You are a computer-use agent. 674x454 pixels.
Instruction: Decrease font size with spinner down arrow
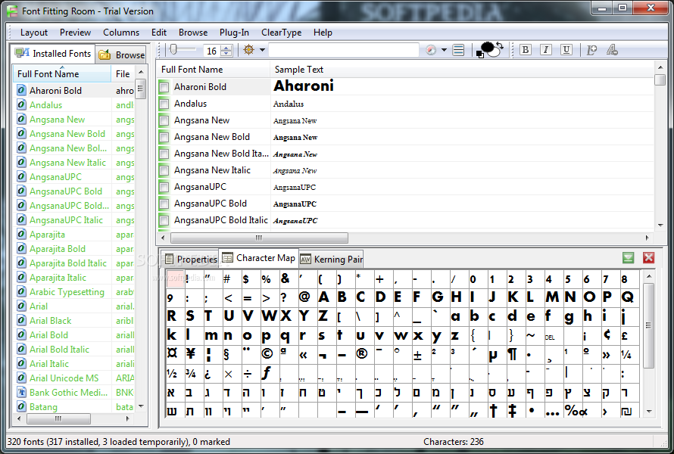(x=226, y=54)
